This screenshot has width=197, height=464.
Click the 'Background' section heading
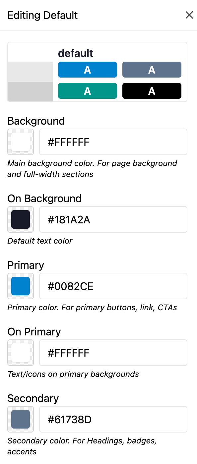[36, 121]
